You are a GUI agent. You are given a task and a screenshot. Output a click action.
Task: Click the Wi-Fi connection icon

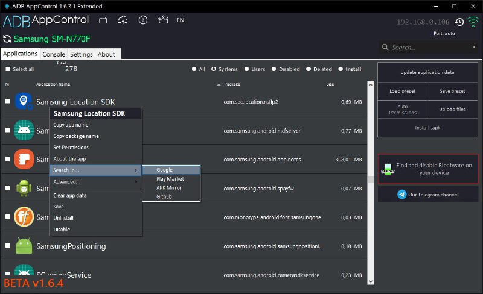click(x=473, y=22)
